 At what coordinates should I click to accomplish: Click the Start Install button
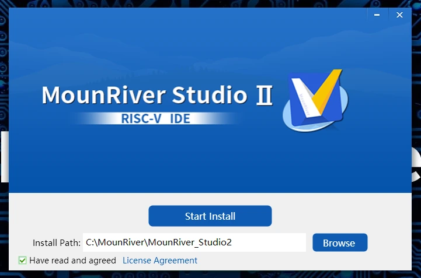[x=210, y=216]
